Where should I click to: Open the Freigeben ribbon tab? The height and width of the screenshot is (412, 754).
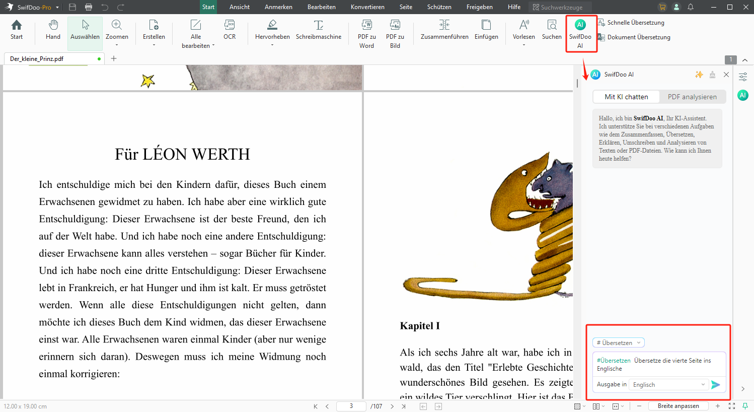479,7
